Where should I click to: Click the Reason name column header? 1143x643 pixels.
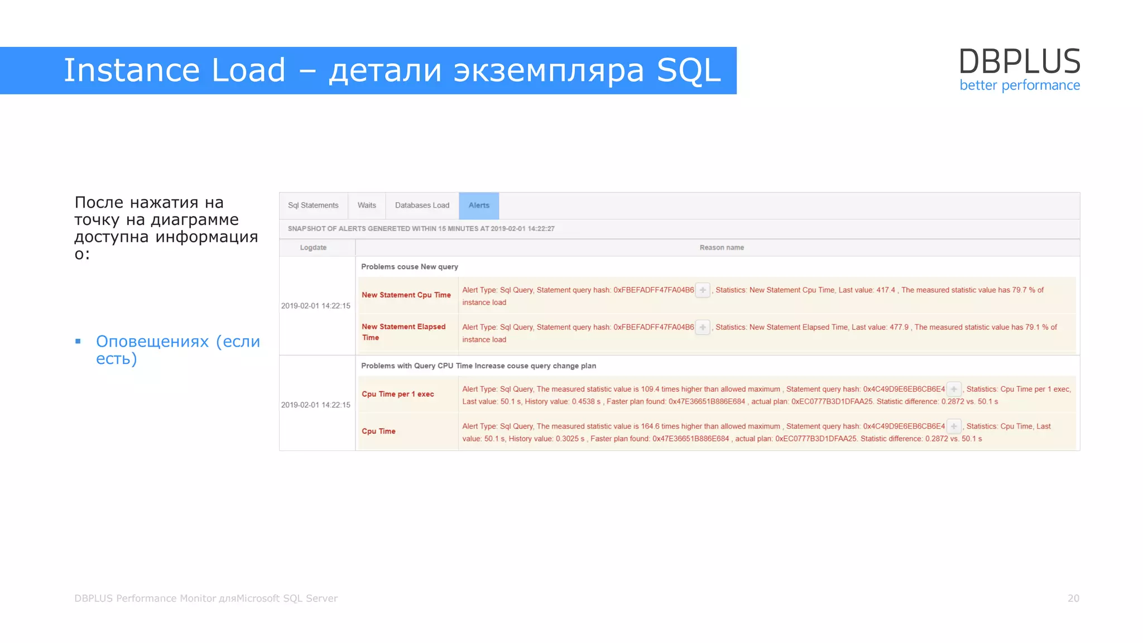(722, 247)
